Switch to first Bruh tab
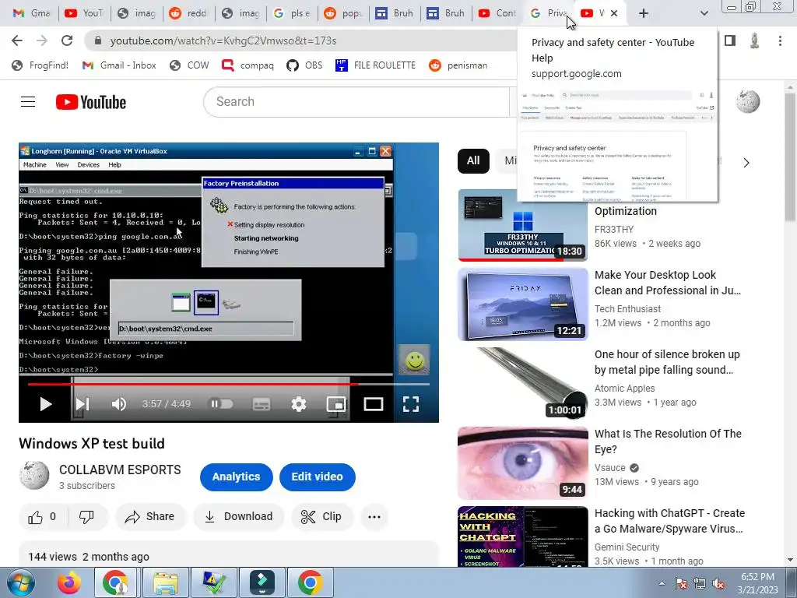797x598 pixels. 395,13
